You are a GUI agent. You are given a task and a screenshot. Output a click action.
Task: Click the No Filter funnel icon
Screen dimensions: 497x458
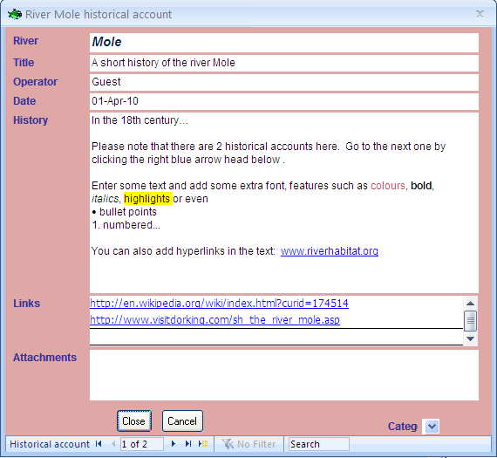pyautogui.click(x=228, y=444)
